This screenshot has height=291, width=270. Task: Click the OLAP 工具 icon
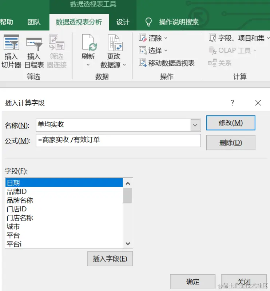(x=213, y=50)
